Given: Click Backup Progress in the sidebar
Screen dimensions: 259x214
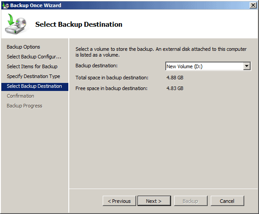Looking at the screenshot, I should (x=25, y=106).
